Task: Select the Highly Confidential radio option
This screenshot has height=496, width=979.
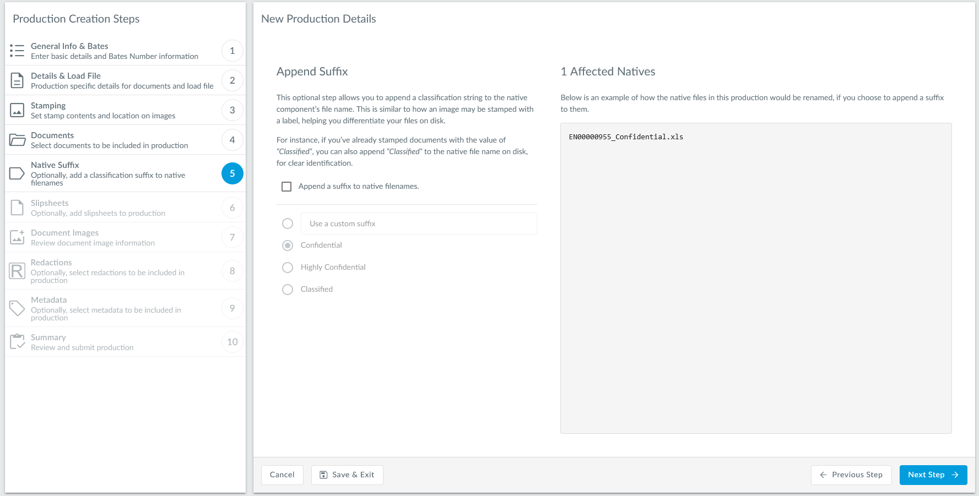Action: coord(288,268)
